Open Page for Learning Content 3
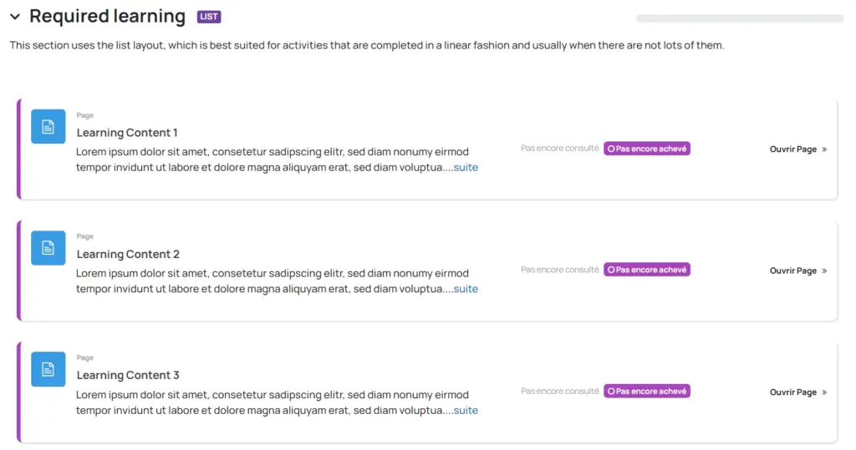Screen dimensions: 856x450 coord(797,392)
